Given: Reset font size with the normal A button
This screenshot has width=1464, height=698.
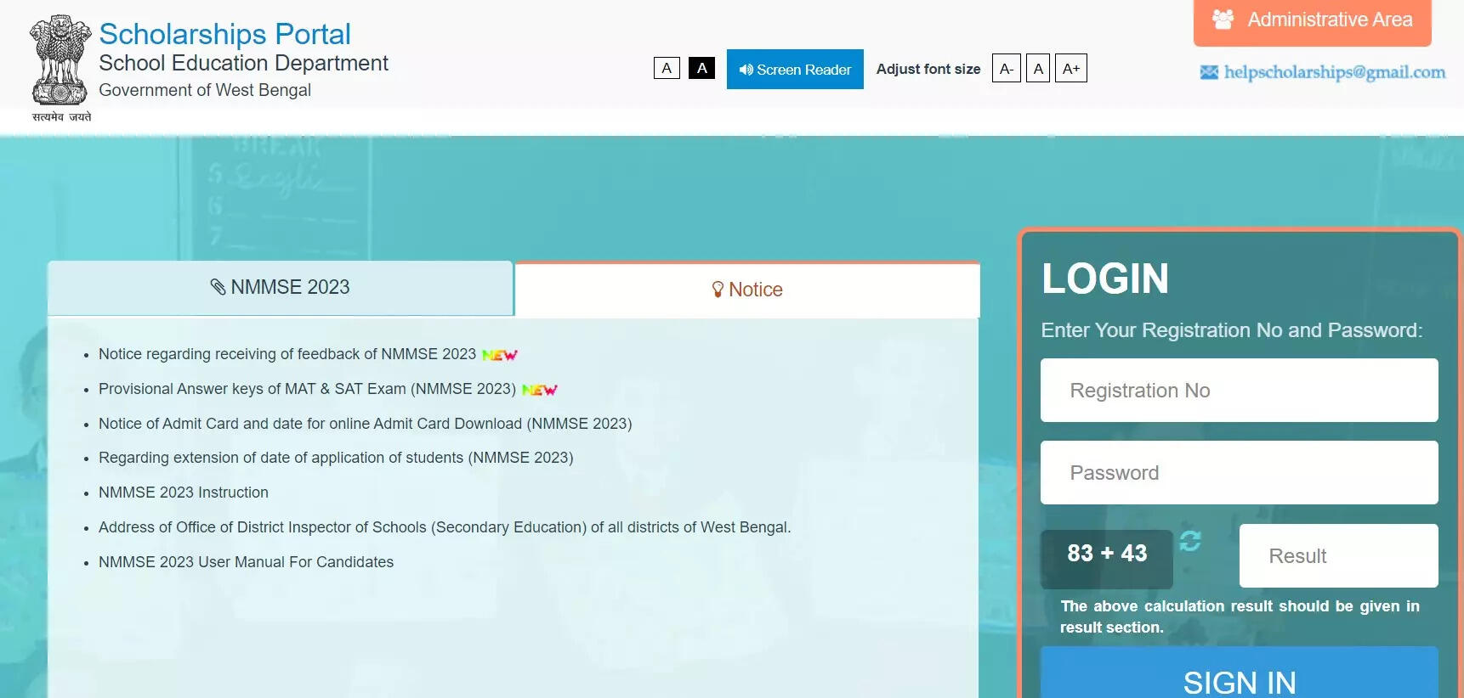Looking at the screenshot, I should (1038, 68).
